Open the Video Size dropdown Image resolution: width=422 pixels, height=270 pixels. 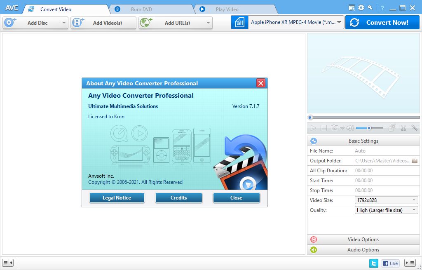tap(386, 200)
